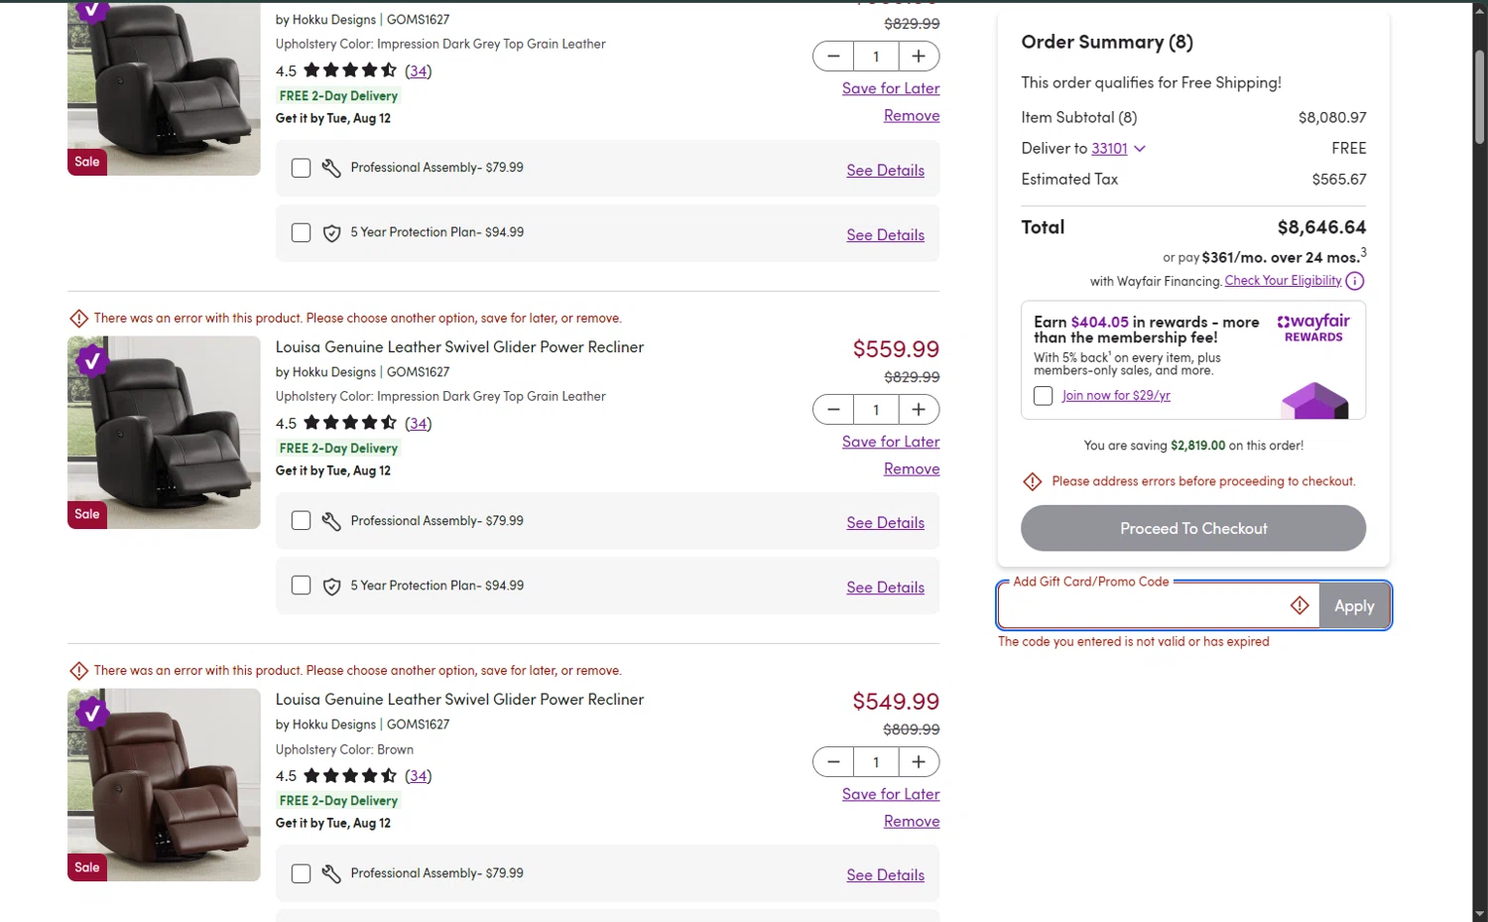Click wrench icon in $559.99 recliner's Professional Assembly row
The image size is (1488, 922).
point(331,521)
